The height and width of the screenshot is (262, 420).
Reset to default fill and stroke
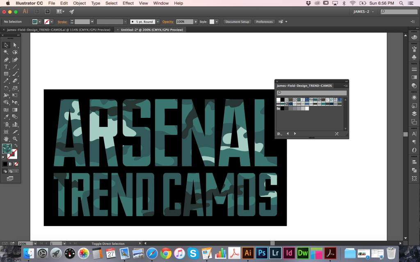[x=3, y=158]
